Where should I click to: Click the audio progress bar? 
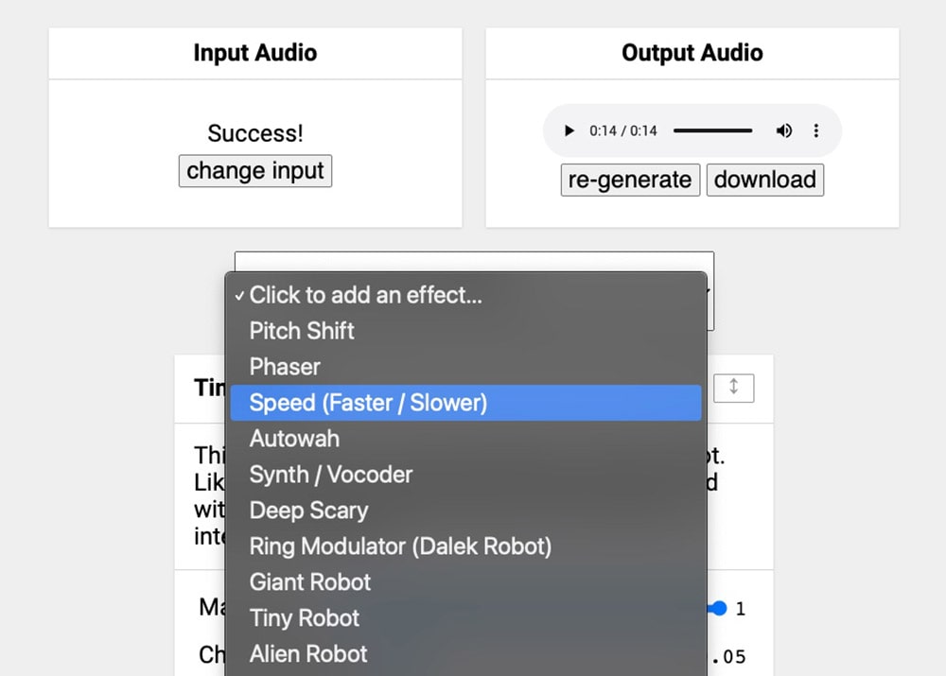712,130
